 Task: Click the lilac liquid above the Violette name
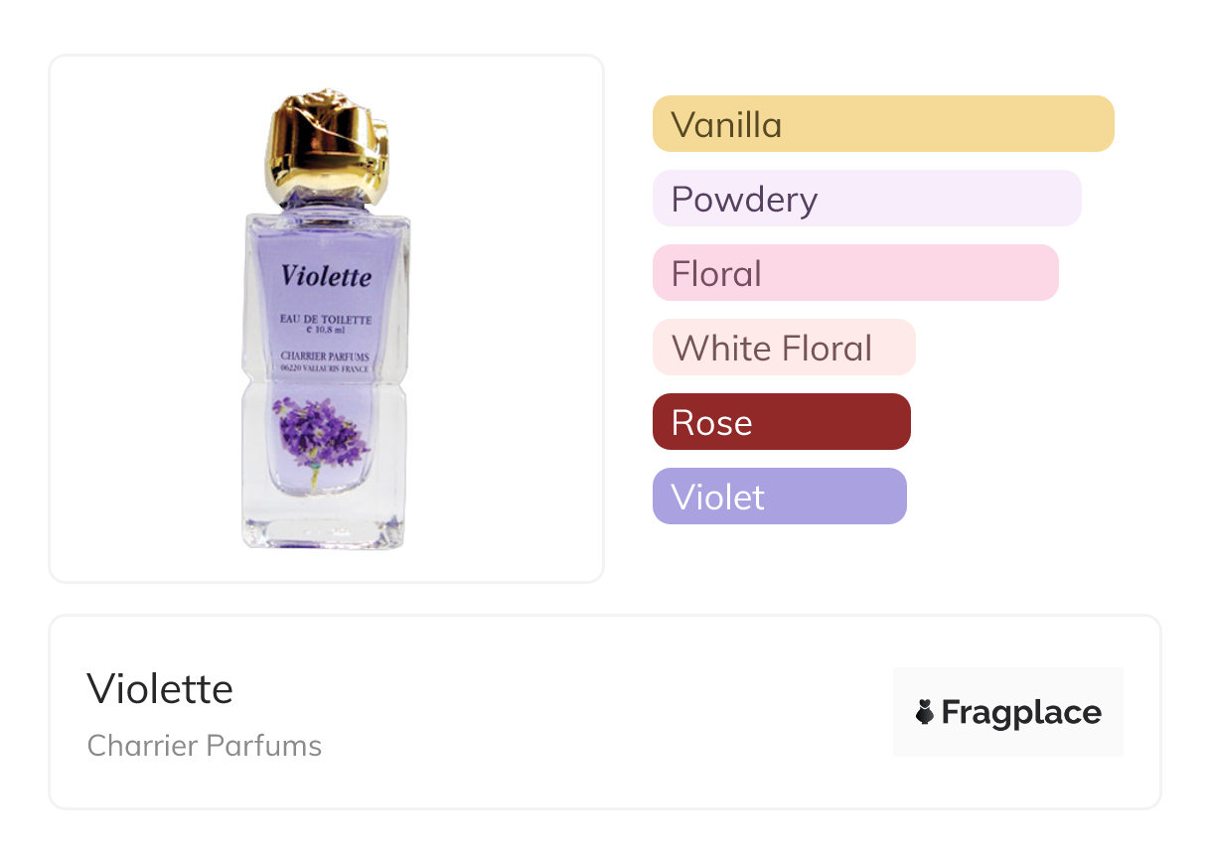326,238
